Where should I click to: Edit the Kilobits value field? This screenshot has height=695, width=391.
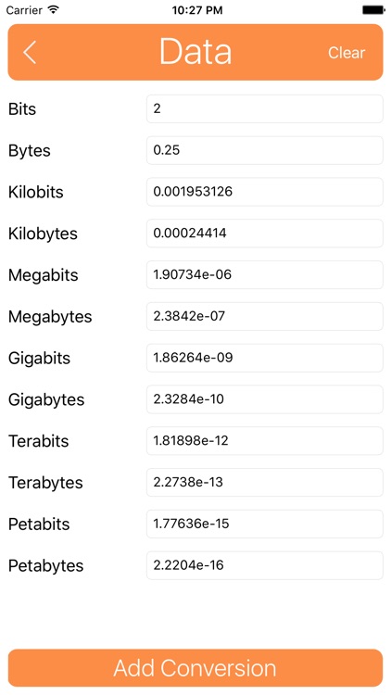click(x=265, y=192)
